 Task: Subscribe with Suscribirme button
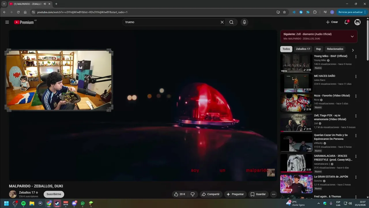coord(54,194)
